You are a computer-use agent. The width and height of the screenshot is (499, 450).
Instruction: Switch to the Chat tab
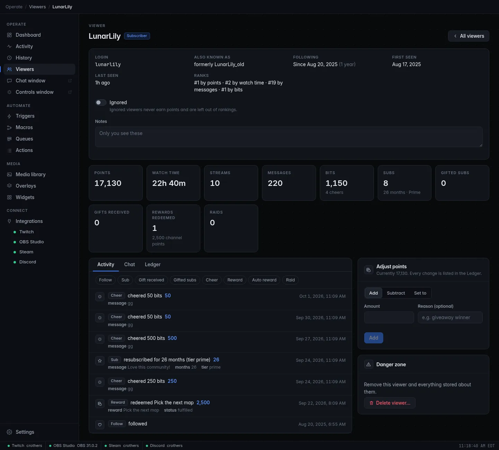pos(130,264)
